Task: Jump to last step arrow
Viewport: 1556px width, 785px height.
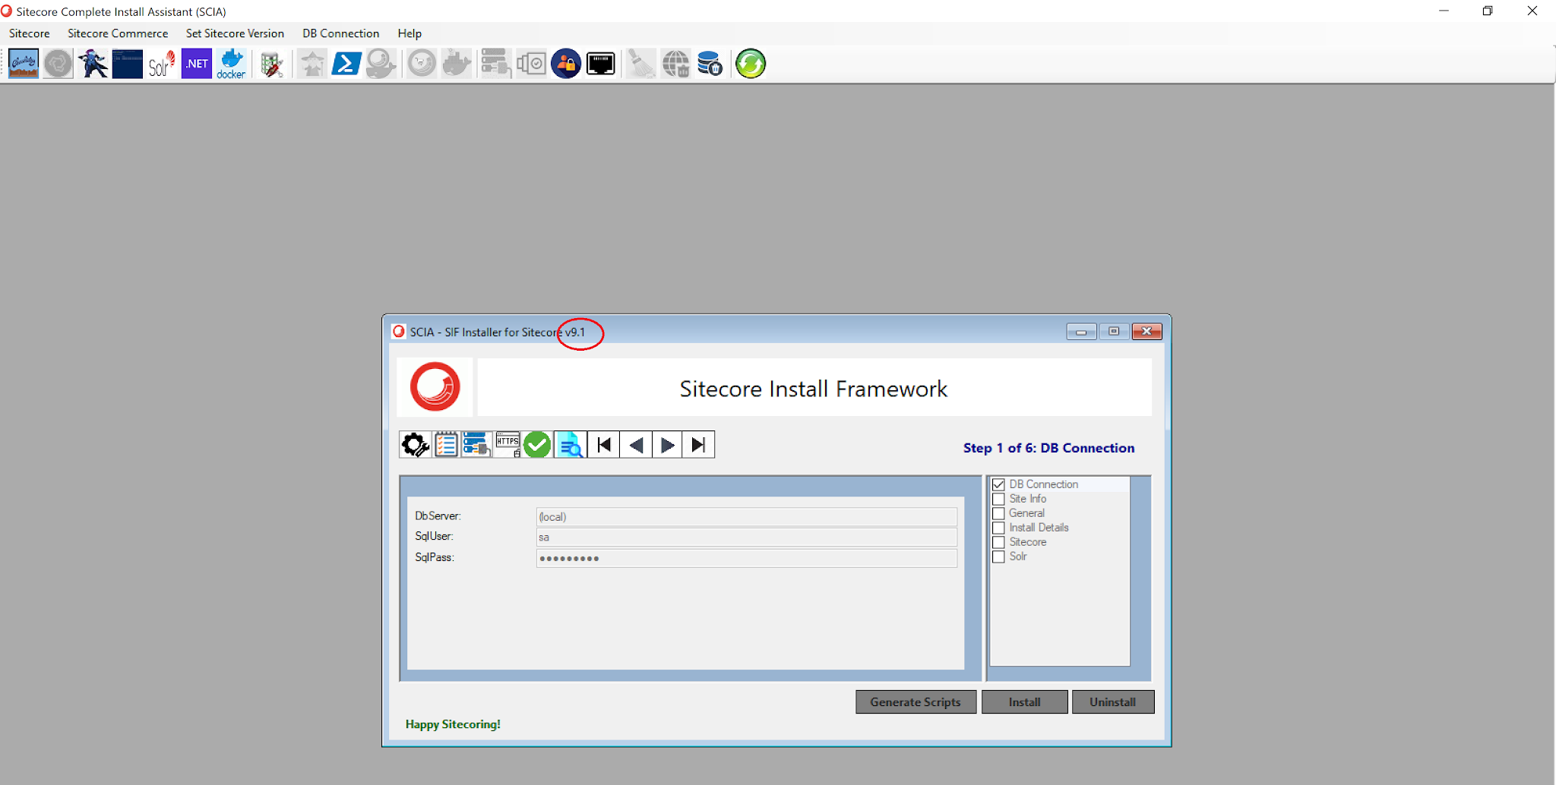Action: tap(698, 445)
